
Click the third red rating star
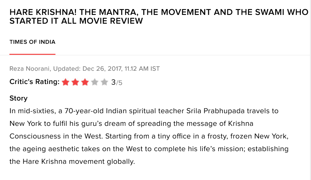click(85, 82)
